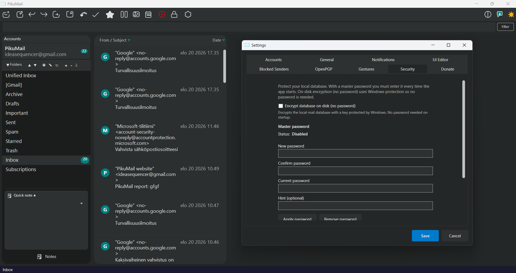The image size is (516, 273).
Task: Click in the Hint (optional) field
Action: 355,206
